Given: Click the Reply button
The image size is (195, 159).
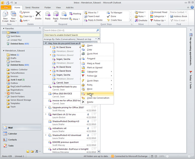Looking at the screenshot, I should (x=48, y=15).
